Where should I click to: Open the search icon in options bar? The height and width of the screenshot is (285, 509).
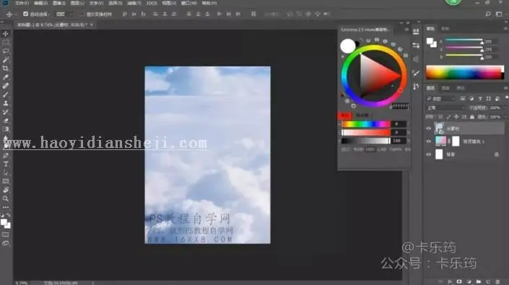[x=488, y=14]
